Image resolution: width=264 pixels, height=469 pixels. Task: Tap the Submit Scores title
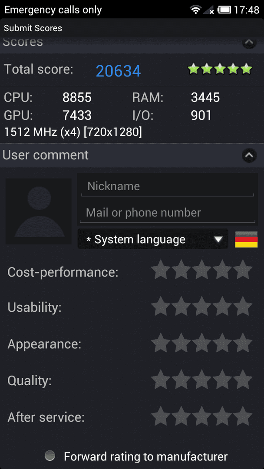(x=33, y=28)
